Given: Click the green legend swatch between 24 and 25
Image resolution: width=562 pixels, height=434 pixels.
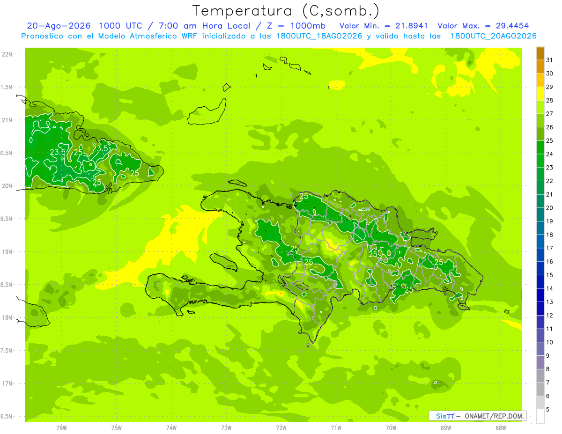Looking at the screenshot, I should tap(540, 147).
